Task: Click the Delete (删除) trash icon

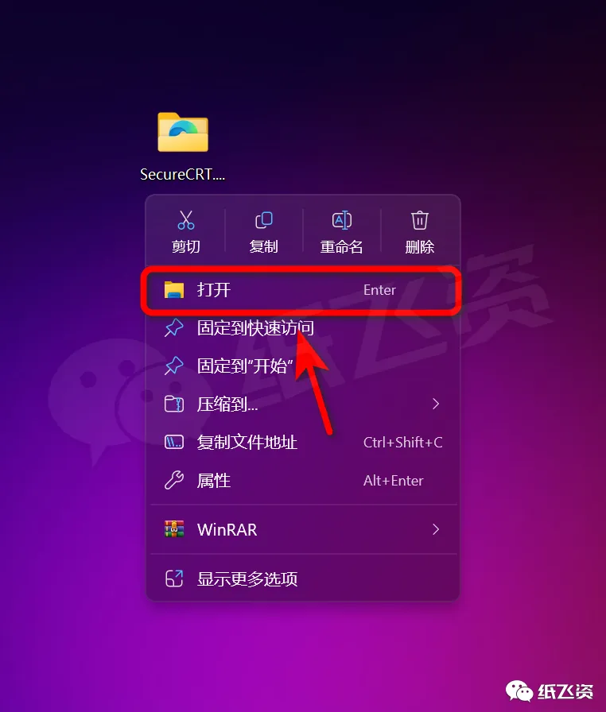Action: coord(419,220)
